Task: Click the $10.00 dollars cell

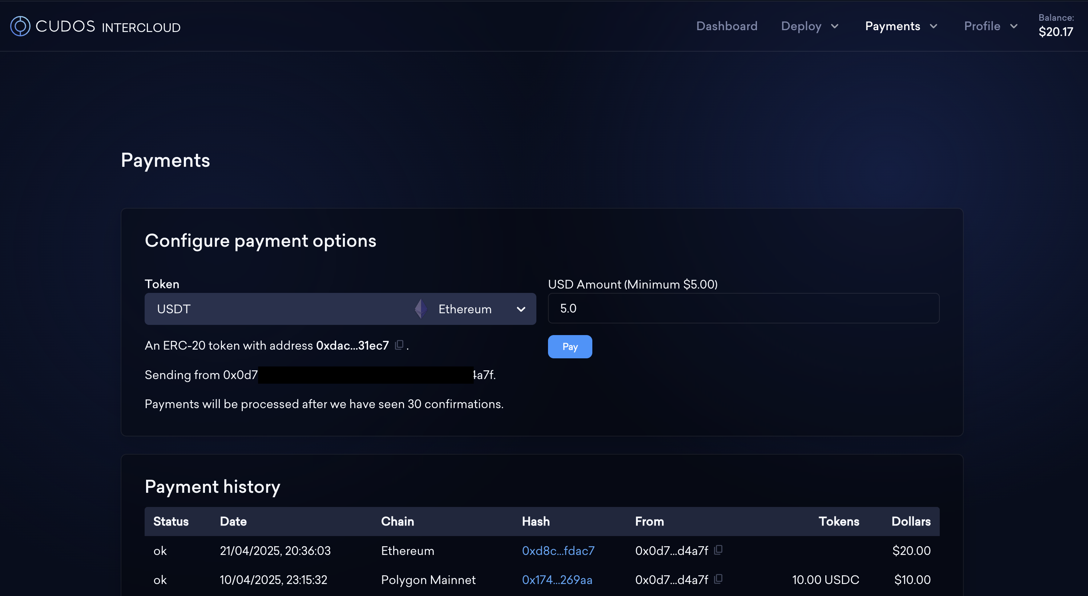Action: point(912,580)
